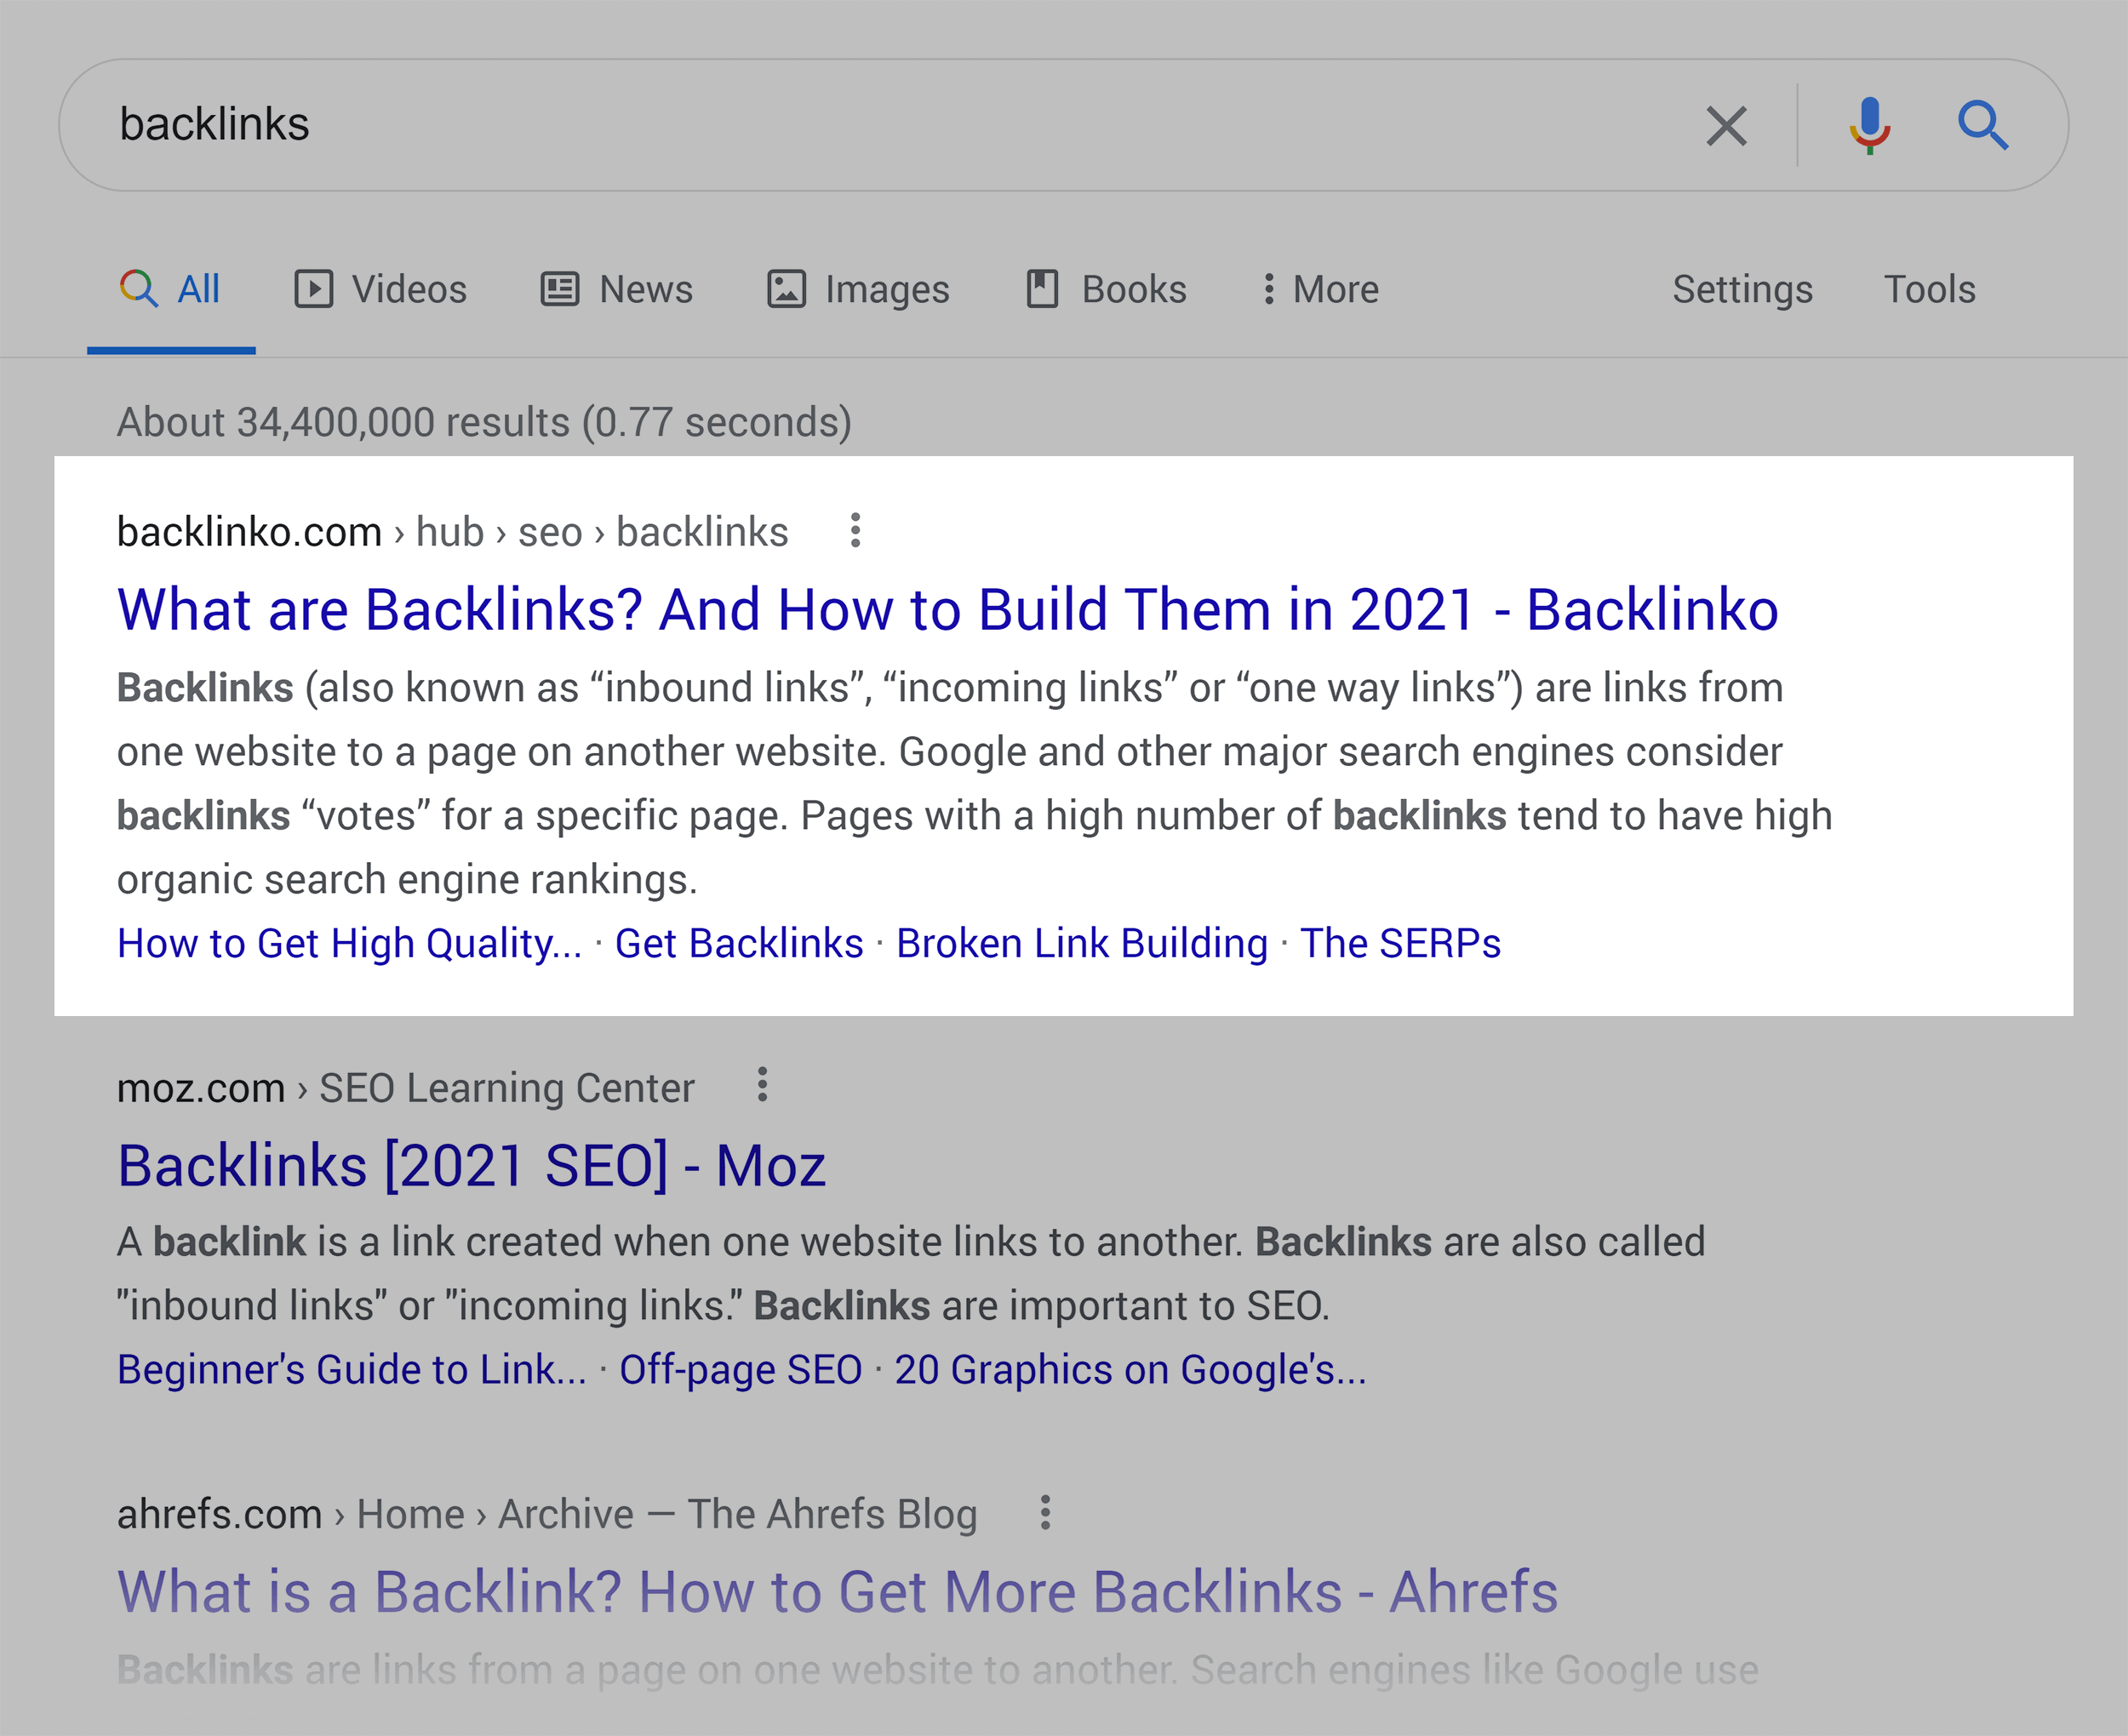Screen dimensions: 2128x1736
Task: Open the More search categories menu
Action: click(x=1320, y=290)
